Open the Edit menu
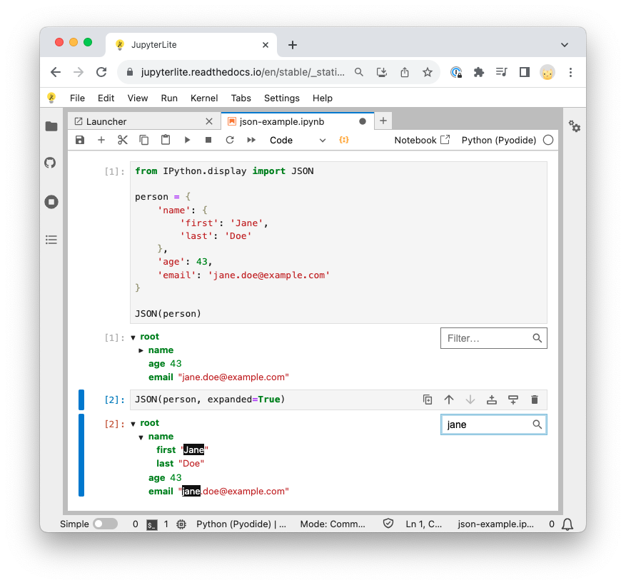The image size is (626, 585). pos(106,98)
